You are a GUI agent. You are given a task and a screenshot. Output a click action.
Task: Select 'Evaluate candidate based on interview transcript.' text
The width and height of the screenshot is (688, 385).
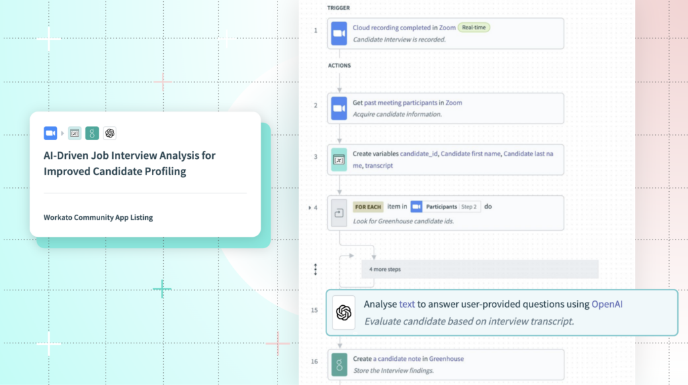(x=469, y=321)
